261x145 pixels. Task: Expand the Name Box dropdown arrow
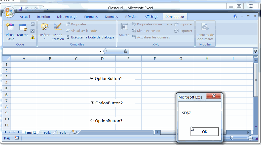101,51
